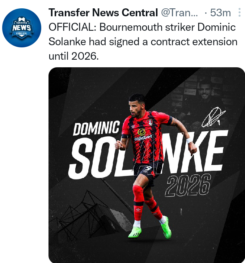Click the yellow dafabet sponsor logo
Viewport: 245px width, 263px height.
(x=141, y=132)
